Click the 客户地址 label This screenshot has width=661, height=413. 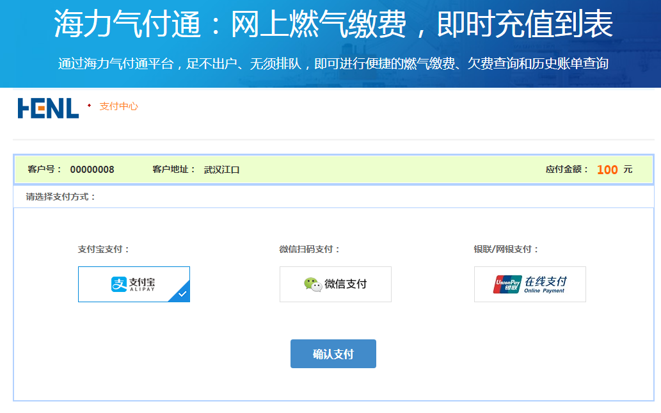coord(173,169)
